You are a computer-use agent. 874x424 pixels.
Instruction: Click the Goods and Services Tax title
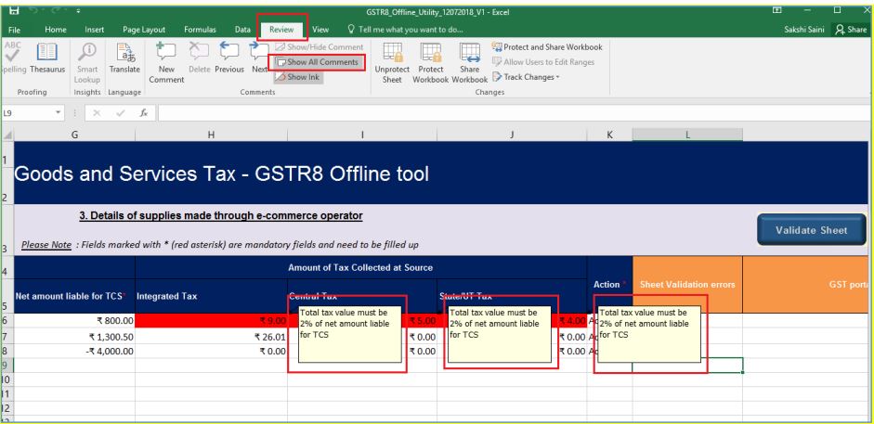[222, 174]
